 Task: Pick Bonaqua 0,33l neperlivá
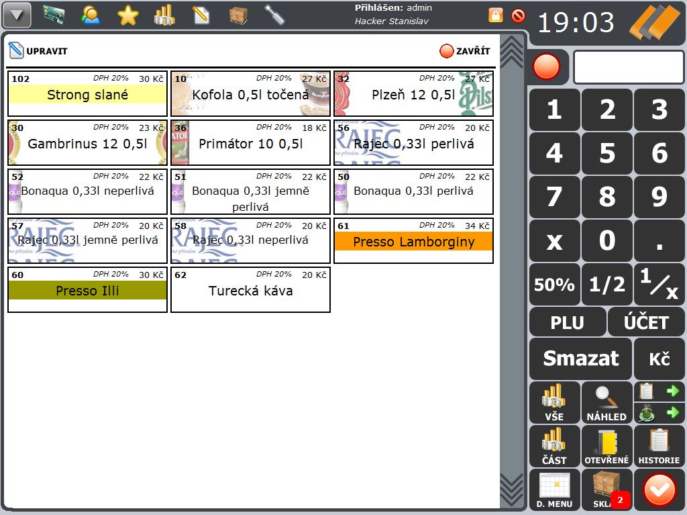(x=88, y=192)
